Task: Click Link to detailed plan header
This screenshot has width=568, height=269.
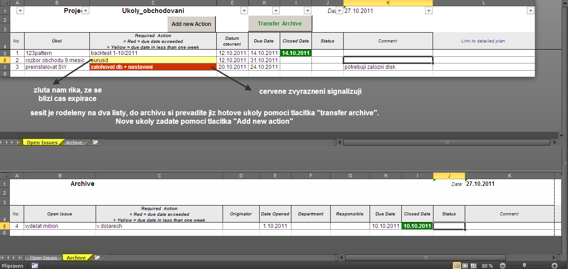Action: point(483,41)
